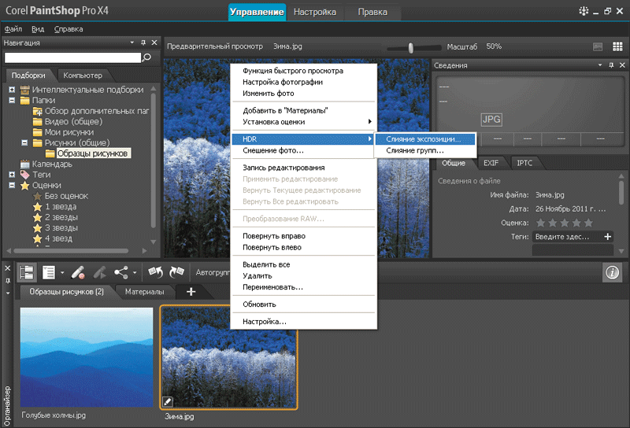Adjust the Масштаб zoom slider handle
Screen dimensions: 630x428
(411, 47)
